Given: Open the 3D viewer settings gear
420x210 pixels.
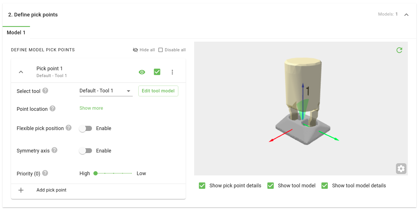Looking at the screenshot, I should click(401, 169).
